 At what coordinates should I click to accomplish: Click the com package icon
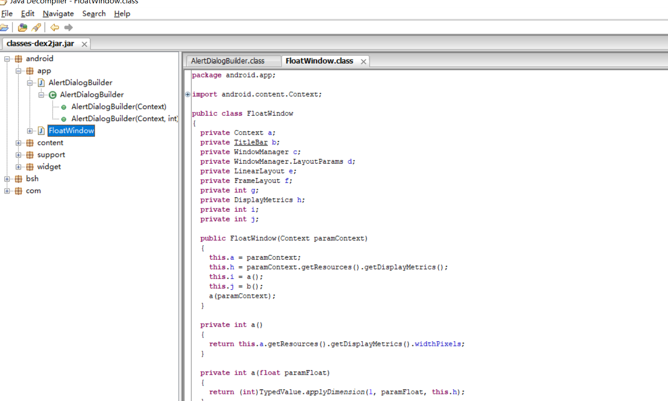(18, 191)
